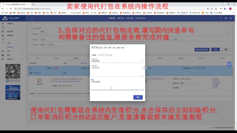The image size is (237, 133).
Task: Expand the first grid-icon sidebar menu
Action: [x=13, y=31]
